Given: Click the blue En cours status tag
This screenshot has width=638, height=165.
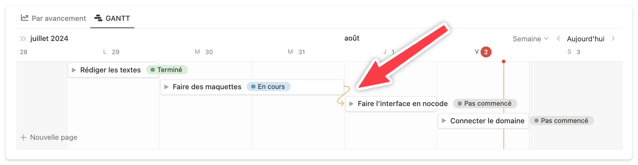Looking at the screenshot, I should (269, 87).
